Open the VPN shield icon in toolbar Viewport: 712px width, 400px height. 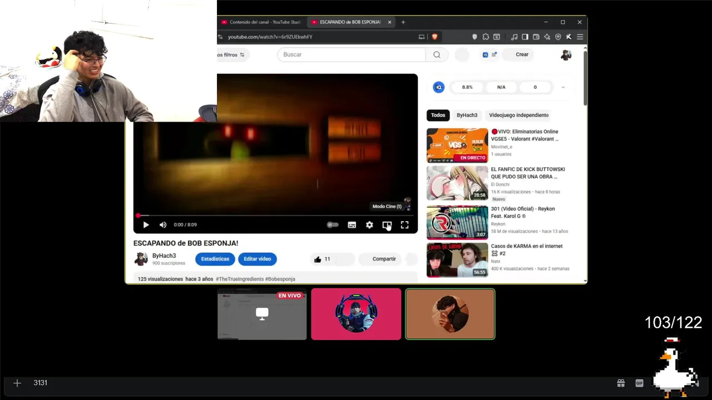point(558,37)
